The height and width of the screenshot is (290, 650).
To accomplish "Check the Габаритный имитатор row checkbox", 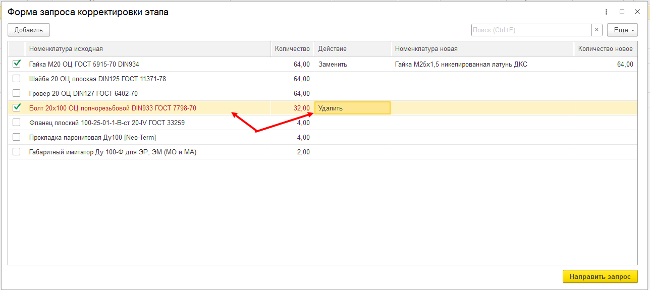I will pos(17,152).
